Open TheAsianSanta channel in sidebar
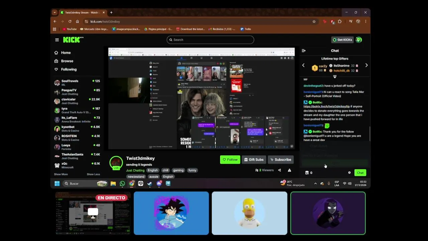This screenshot has height=241, width=428. click(77, 156)
